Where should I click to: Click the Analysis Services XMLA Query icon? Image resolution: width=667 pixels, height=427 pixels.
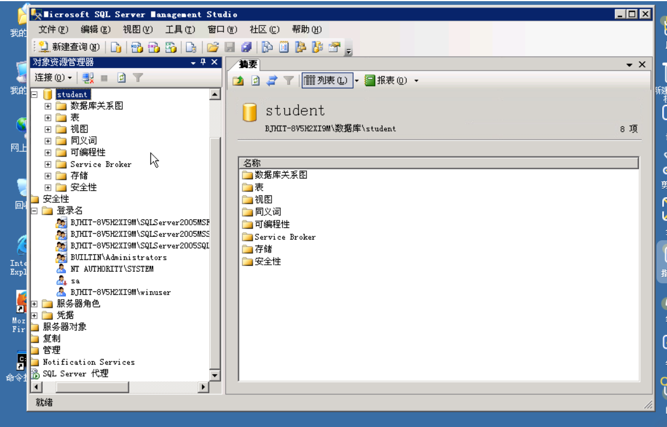pyautogui.click(x=171, y=47)
